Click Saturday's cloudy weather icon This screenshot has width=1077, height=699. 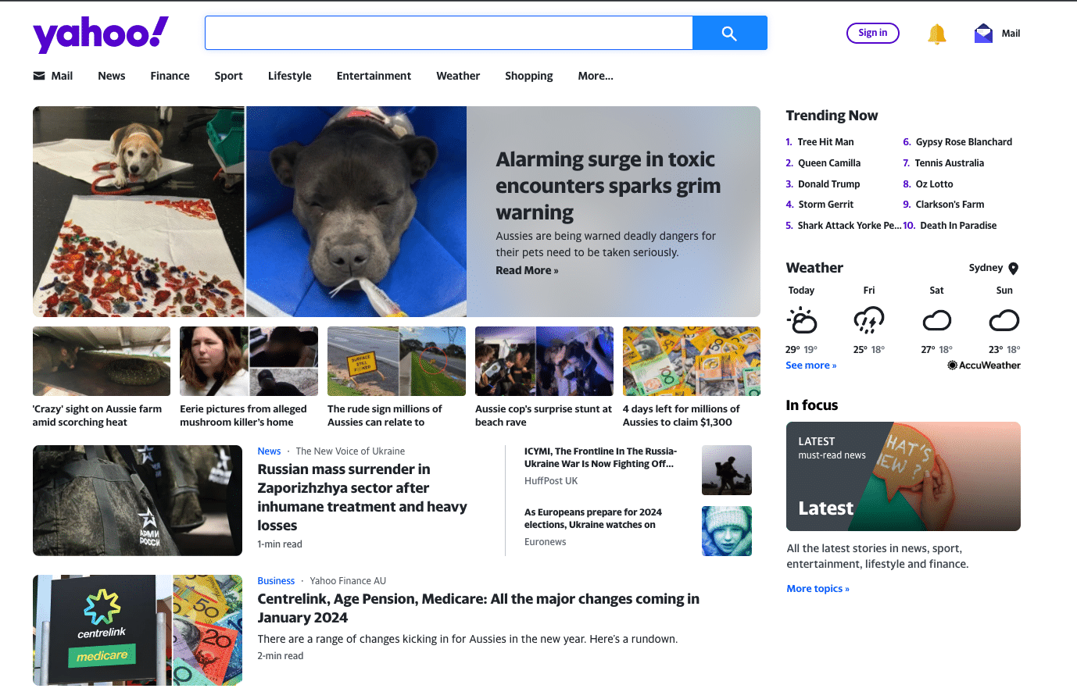click(x=936, y=320)
